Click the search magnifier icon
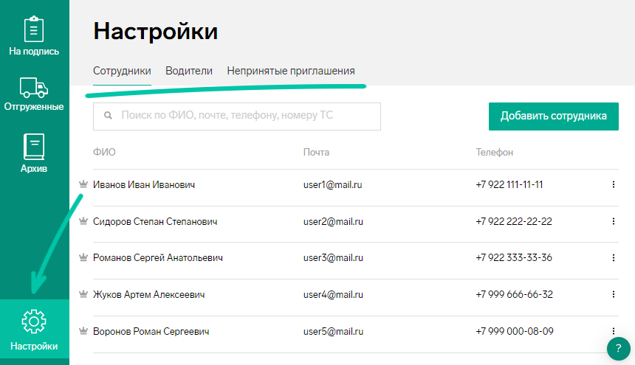 pos(108,116)
